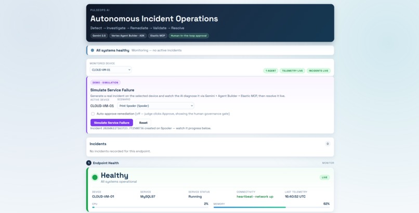Click the INCIDENTS LIVE status pill
Viewport: 419px width, 213px height.
click(319, 71)
